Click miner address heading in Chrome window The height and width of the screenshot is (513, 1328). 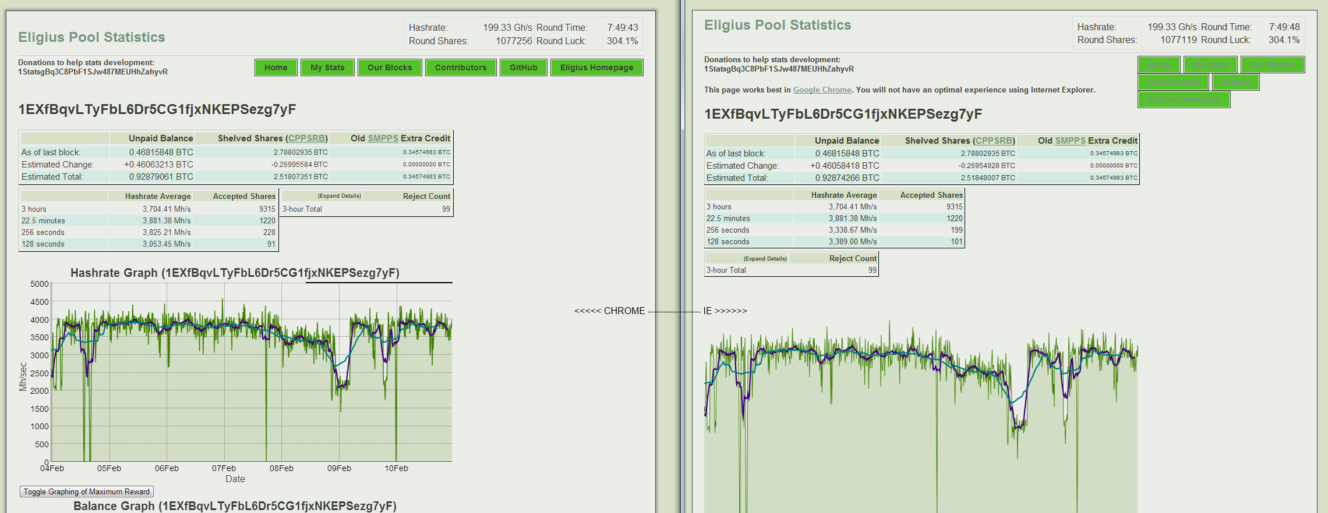tap(157, 109)
